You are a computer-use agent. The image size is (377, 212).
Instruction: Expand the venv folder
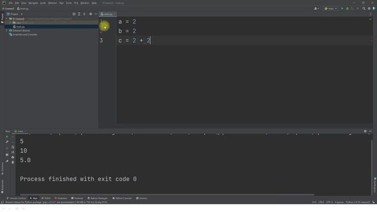[10, 22]
